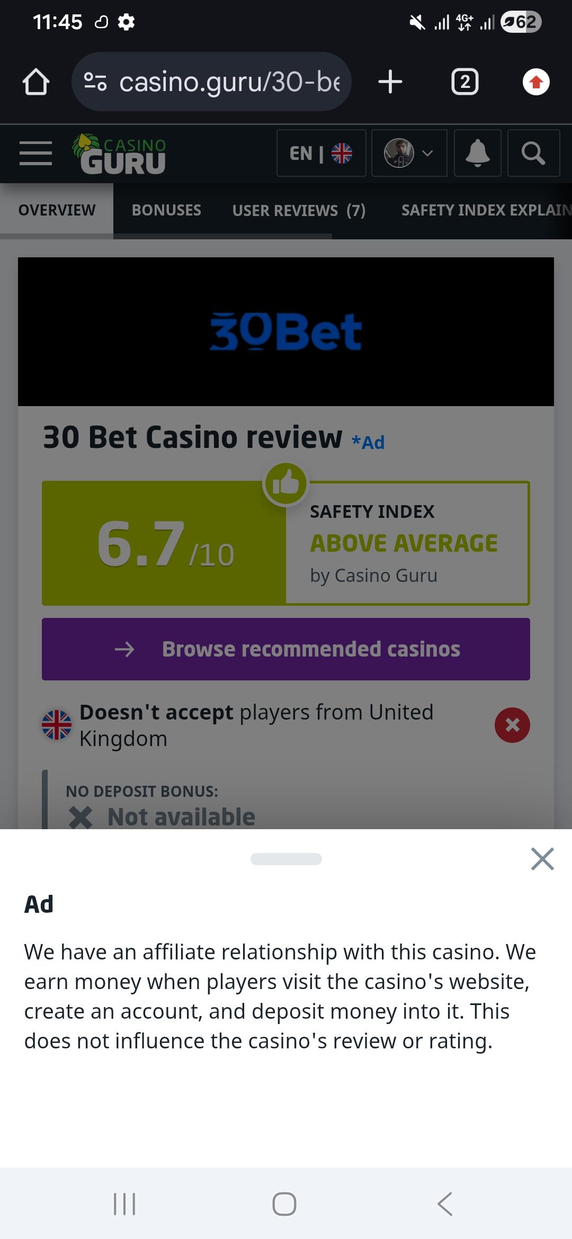The height and width of the screenshot is (1239, 572).
Task: Click the Casino Guru logo
Action: (x=120, y=154)
